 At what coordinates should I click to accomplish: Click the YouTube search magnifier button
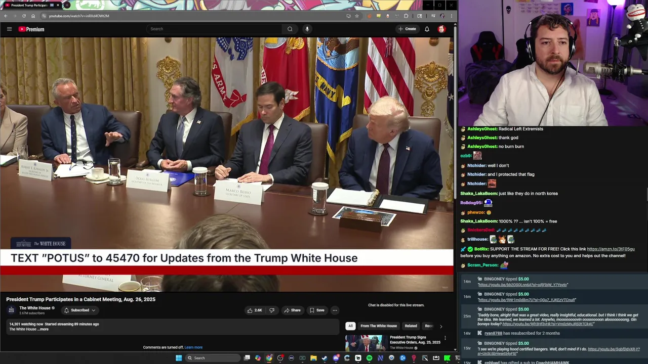(x=290, y=29)
